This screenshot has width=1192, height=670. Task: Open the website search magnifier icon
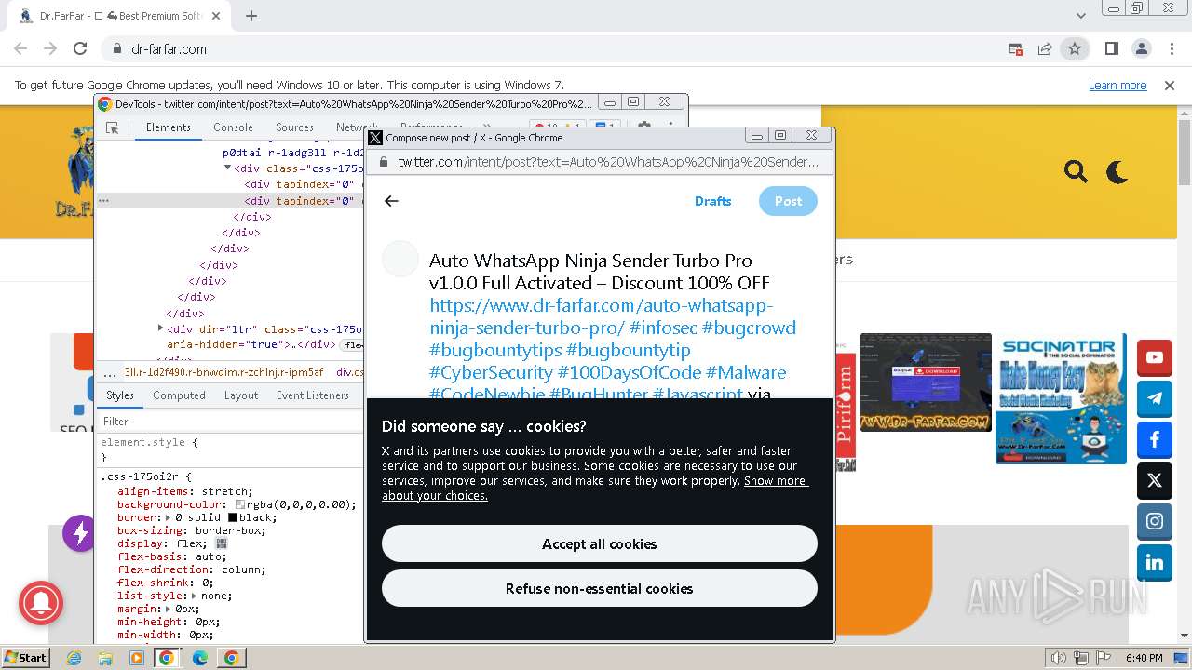1076,171
